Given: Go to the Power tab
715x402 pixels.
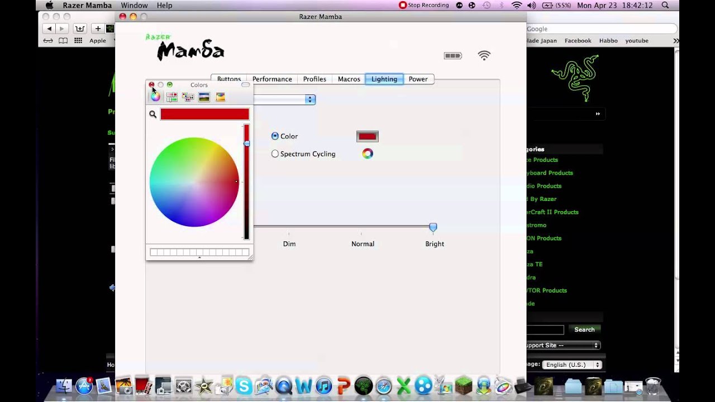Looking at the screenshot, I should (x=418, y=79).
